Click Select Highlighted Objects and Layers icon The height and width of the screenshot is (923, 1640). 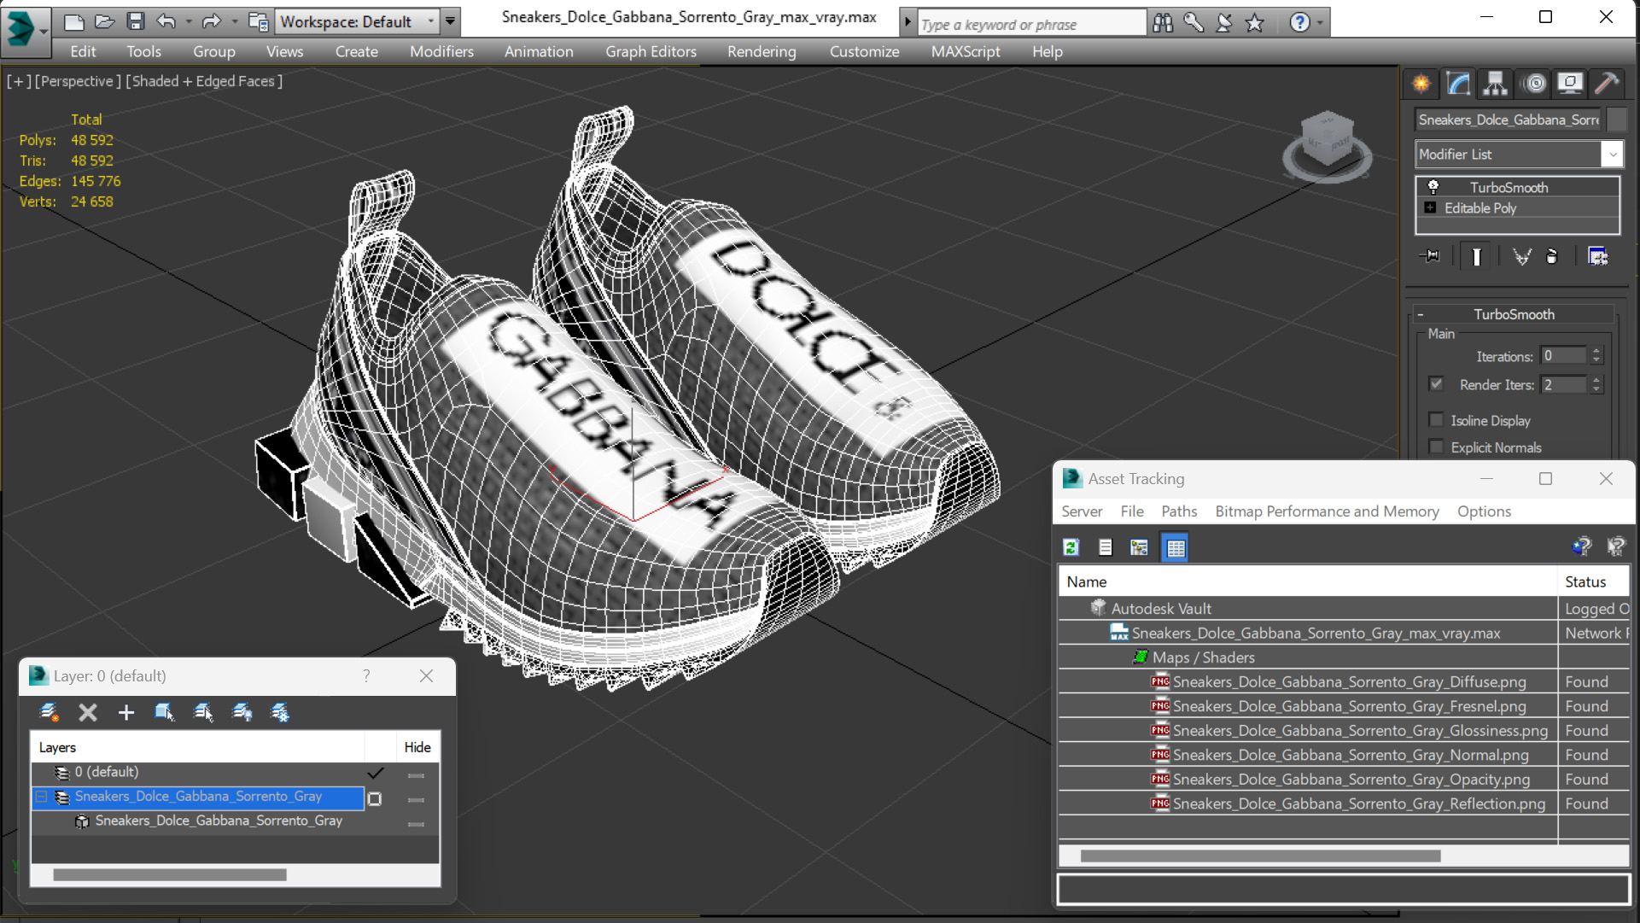(x=164, y=712)
